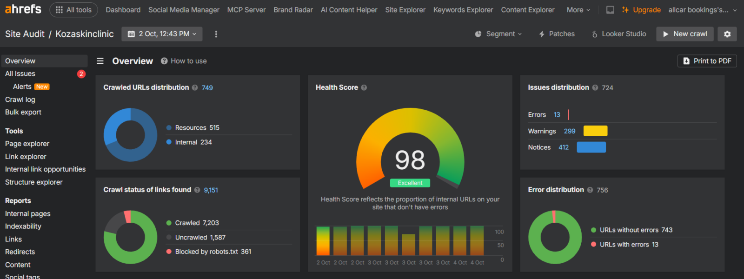Click the Resources 515 legend entry

pyautogui.click(x=193, y=128)
